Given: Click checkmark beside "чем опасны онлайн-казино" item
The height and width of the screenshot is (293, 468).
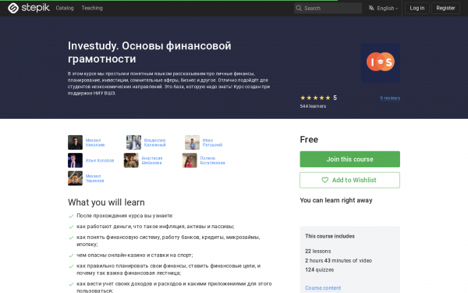Looking at the screenshot, I should [x=71, y=255].
